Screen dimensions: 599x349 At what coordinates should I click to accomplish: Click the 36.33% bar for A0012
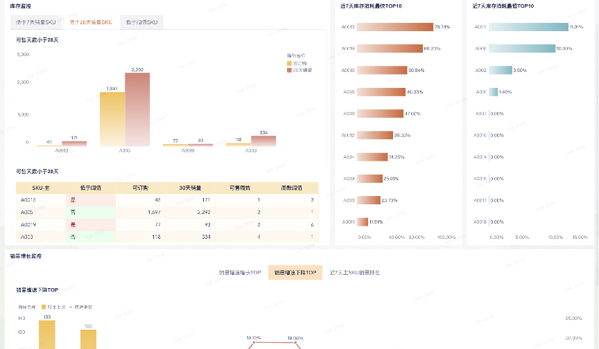point(375,135)
